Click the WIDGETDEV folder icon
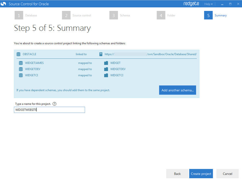Viewport: 242px width, 182px height. 106,69
